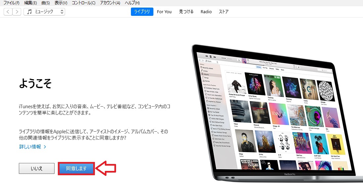
Task: Open the ファイル(F) menu
Action: [x=11, y=3]
